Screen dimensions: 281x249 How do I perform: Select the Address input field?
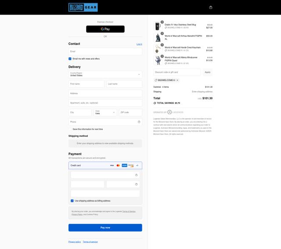point(105,93)
